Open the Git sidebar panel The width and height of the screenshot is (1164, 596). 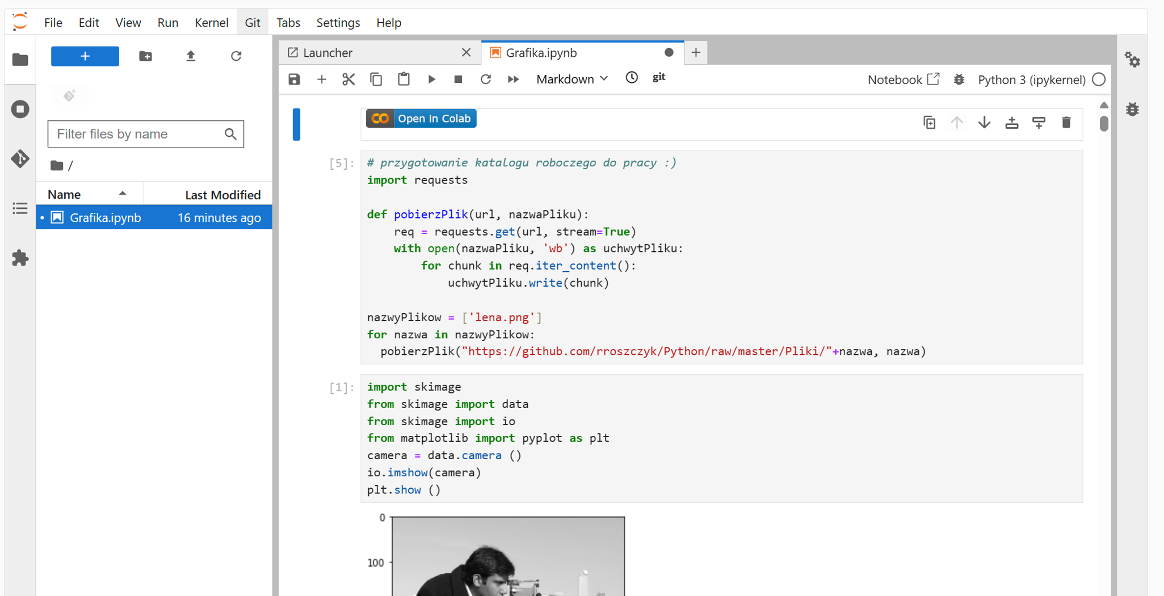(20, 158)
